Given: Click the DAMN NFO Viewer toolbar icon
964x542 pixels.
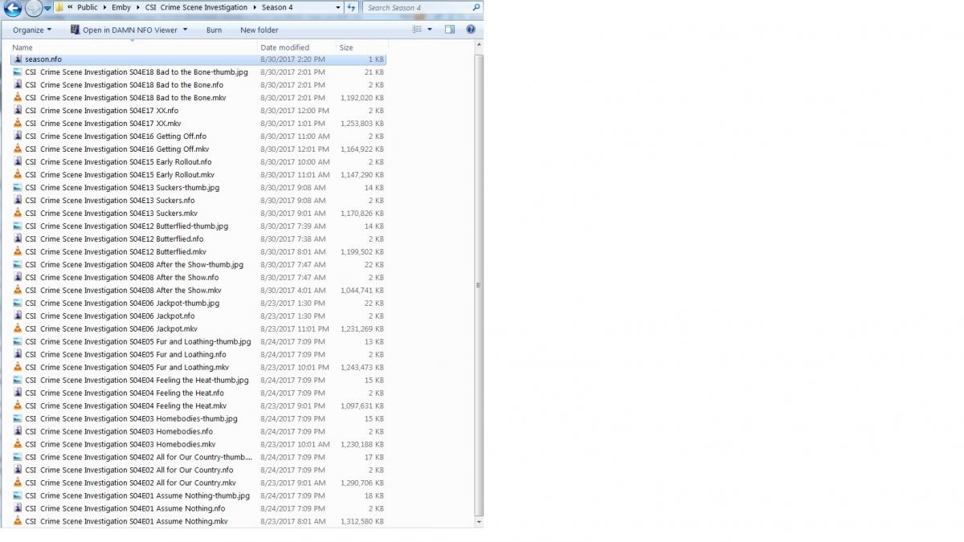Looking at the screenshot, I should [x=75, y=30].
